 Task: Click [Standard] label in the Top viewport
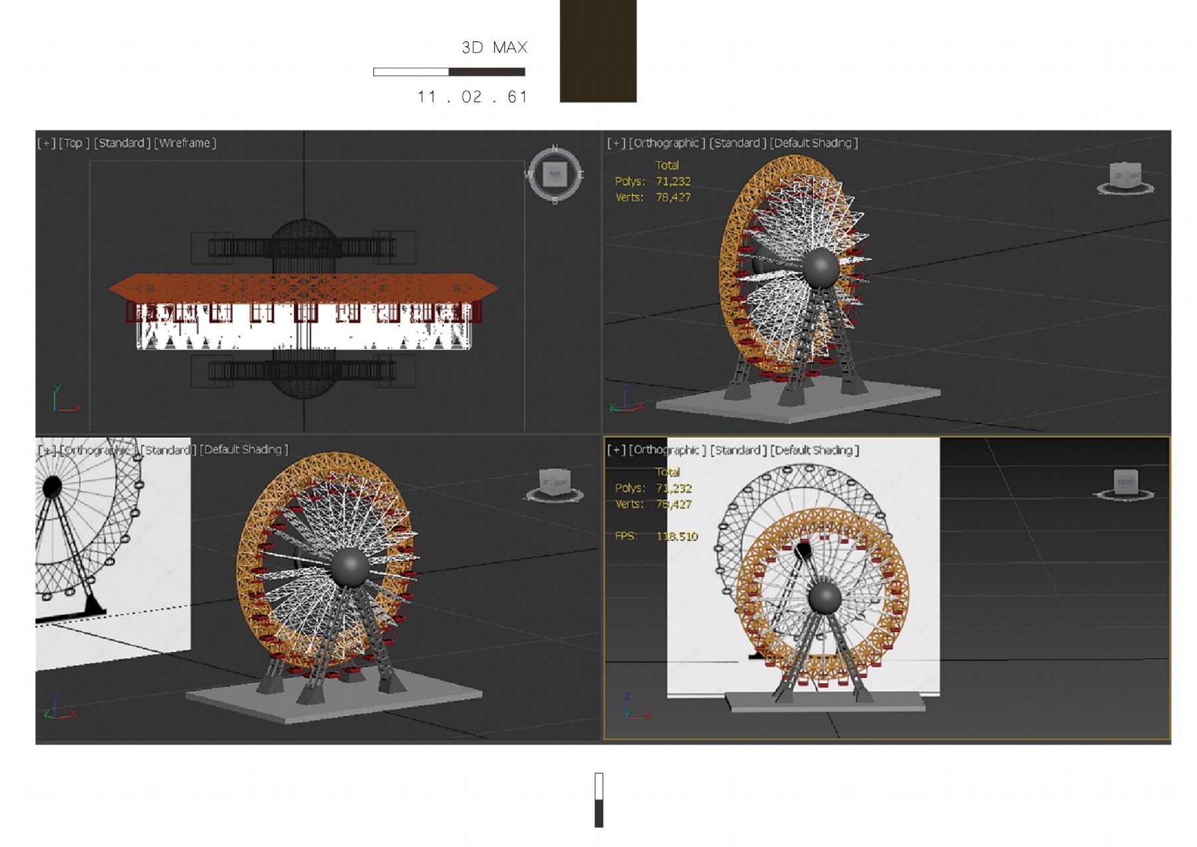pos(122,143)
